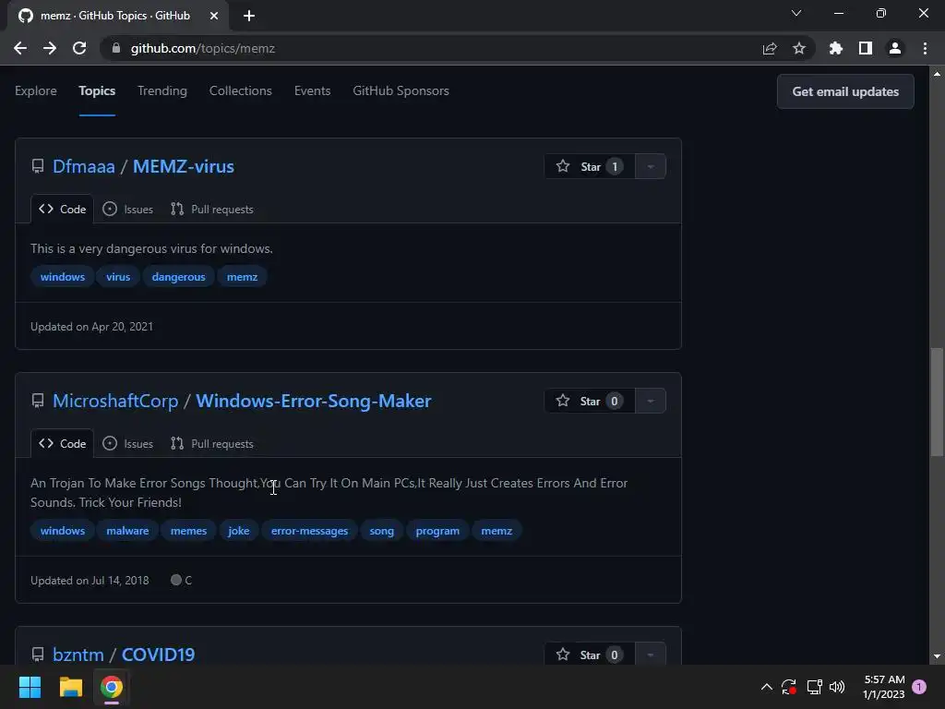Click the virus topic tag
Screen dimensions: 945x709
(x=118, y=277)
